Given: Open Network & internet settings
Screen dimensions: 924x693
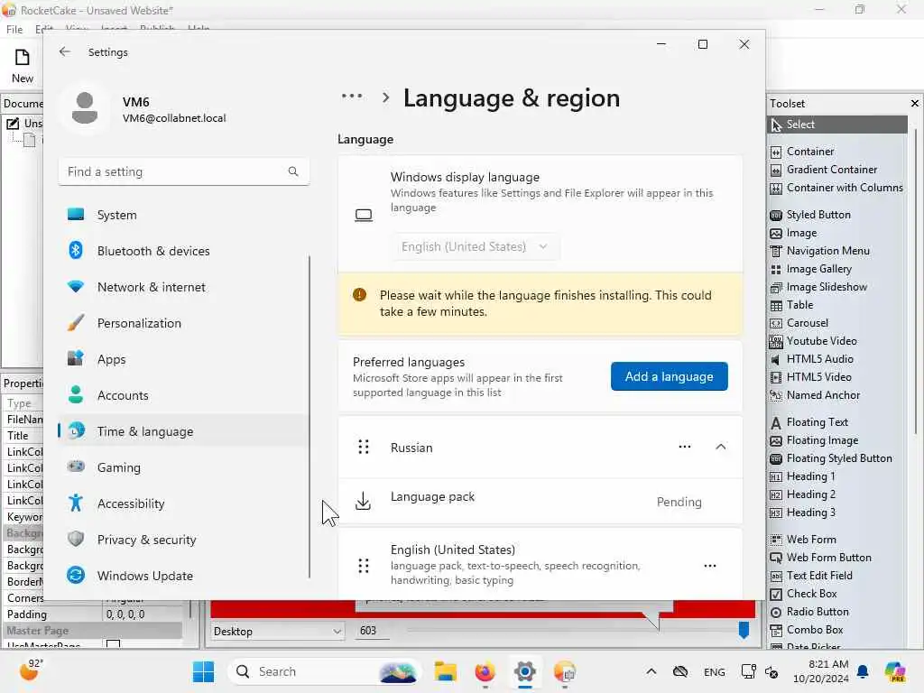Looking at the screenshot, I should 184,287.
